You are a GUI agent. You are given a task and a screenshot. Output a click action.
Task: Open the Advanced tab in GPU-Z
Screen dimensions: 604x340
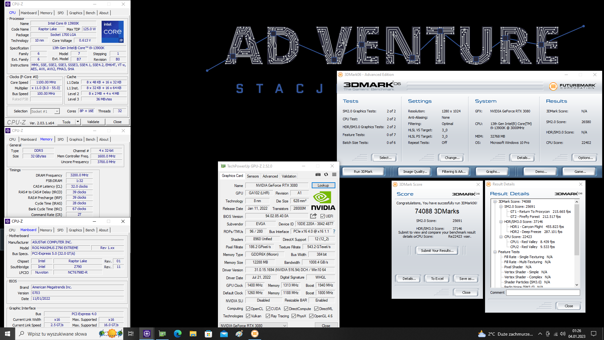(270, 176)
